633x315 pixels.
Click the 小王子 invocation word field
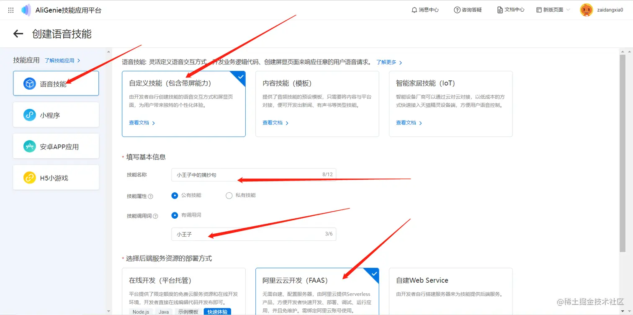pyautogui.click(x=254, y=234)
